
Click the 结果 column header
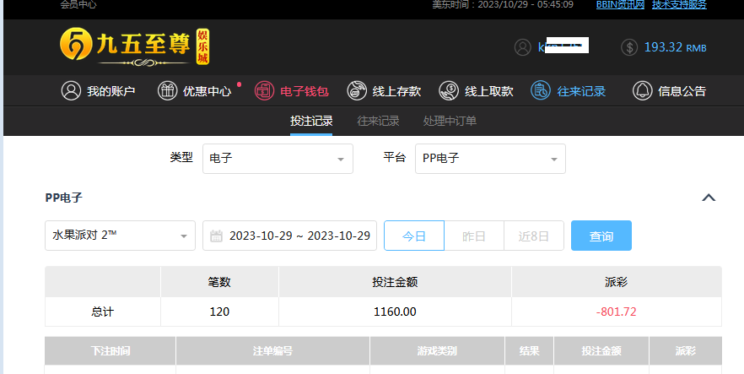[x=529, y=350]
